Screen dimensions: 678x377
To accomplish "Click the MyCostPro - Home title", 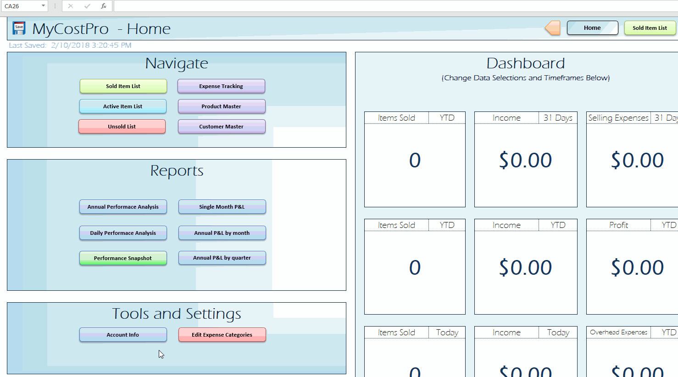I will click(101, 29).
